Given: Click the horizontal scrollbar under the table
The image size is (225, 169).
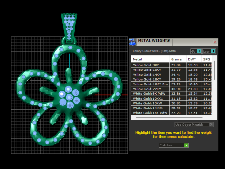Looking at the screenshot, I should tap(170, 117).
